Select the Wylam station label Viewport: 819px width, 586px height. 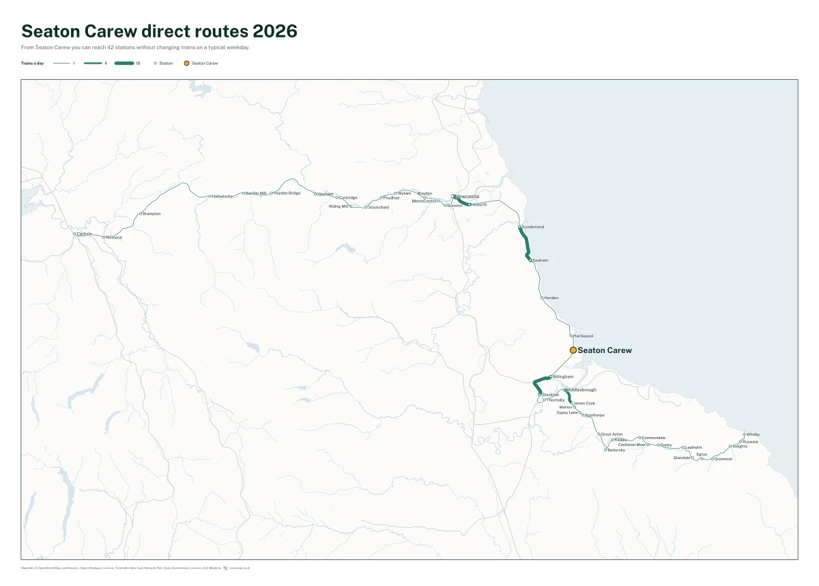pos(405,193)
